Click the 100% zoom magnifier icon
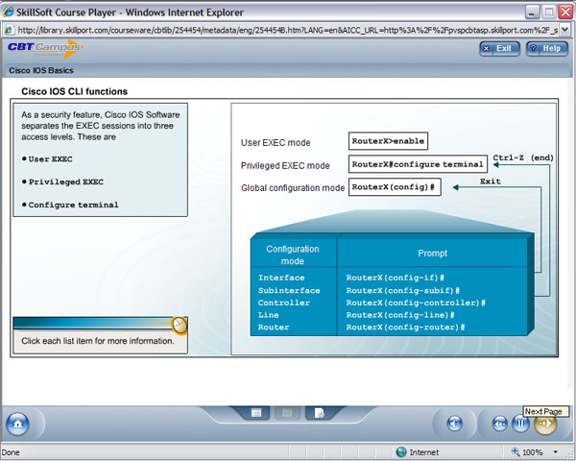 (x=516, y=451)
